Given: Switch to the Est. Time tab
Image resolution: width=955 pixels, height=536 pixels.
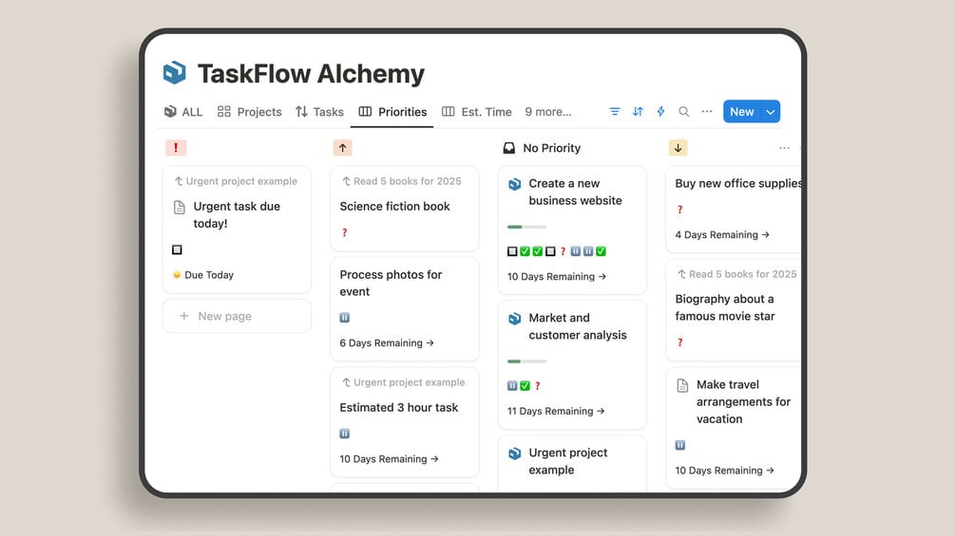Looking at the screenshot, I should click(x=477, y=112).
